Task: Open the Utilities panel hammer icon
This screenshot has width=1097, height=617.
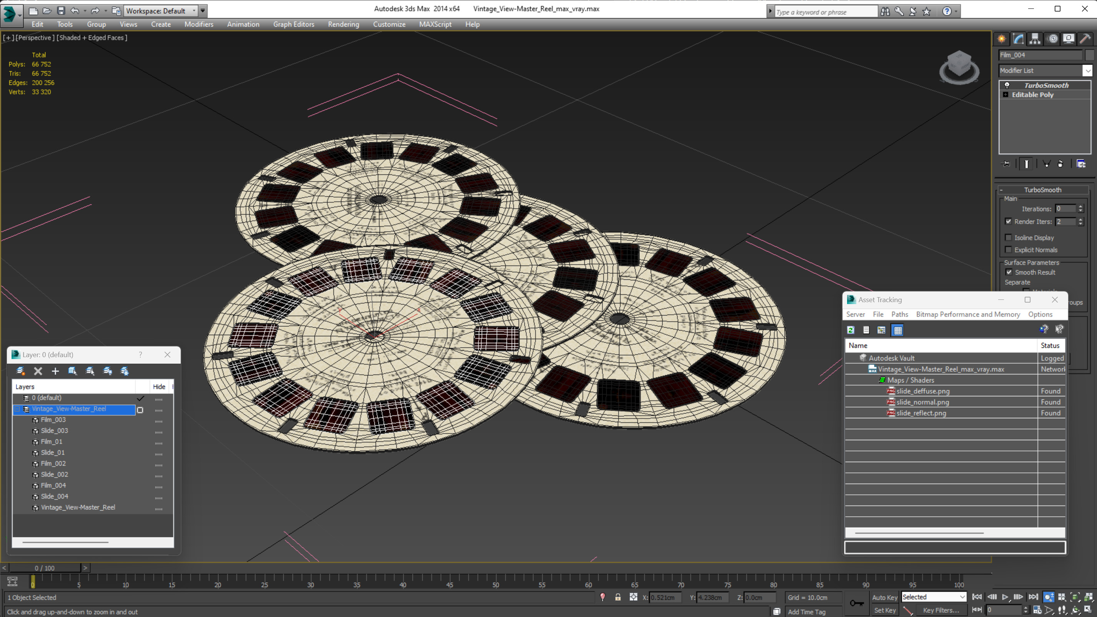Action: click(x=1085, y=39)
